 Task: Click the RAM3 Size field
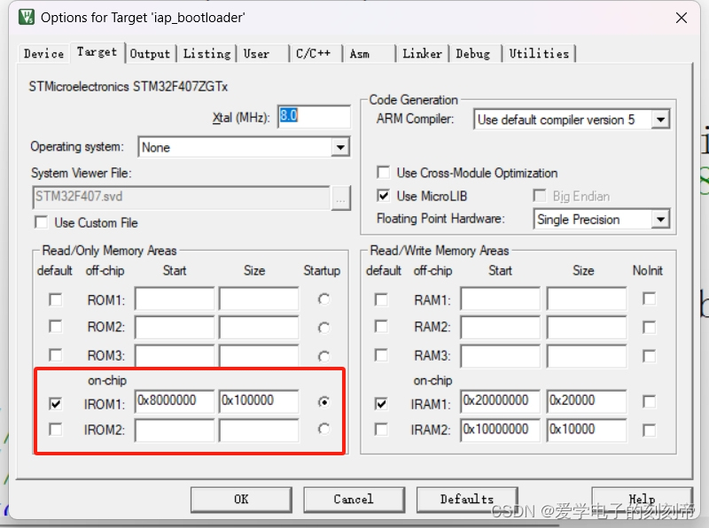point(587,356)
